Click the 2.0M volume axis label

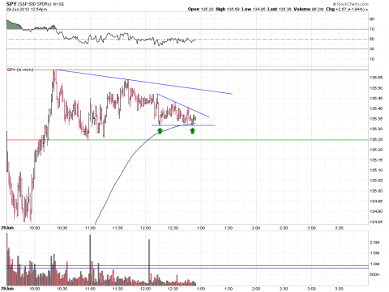point(374,243)
